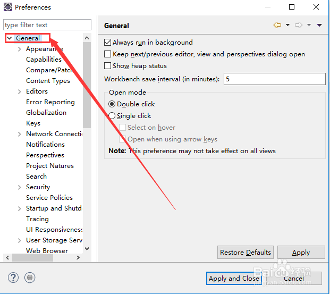
Task: Open the Back history dropdown arrow
Action: point(287,25)
